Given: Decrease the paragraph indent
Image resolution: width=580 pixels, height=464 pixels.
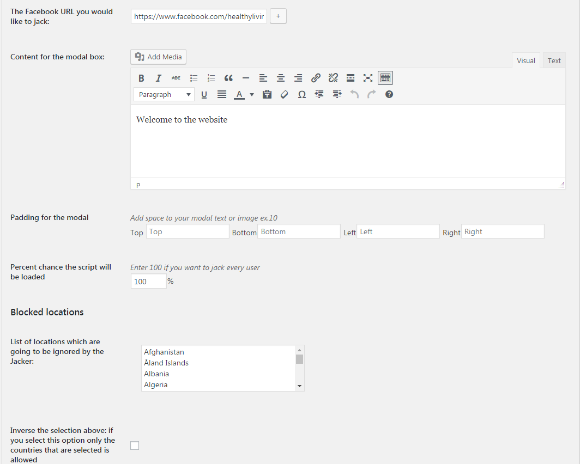Looking at the screenshot, I should [x=319, y=95].
